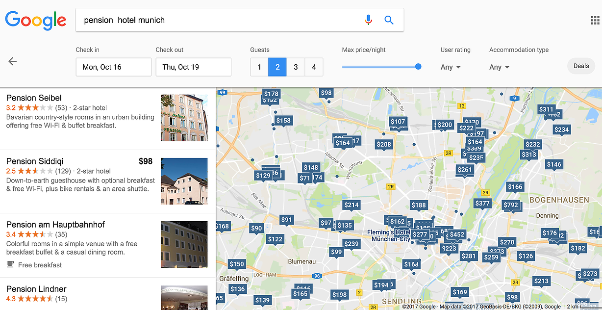
Task: Open the Check in date picker
Action: 113,67
